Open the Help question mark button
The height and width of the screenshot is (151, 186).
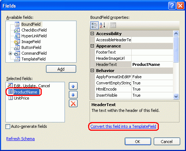pos(172,6)
